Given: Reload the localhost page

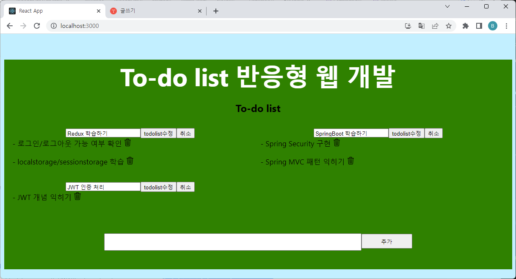Looking at the screenshot, I should [x=37, y=26].
